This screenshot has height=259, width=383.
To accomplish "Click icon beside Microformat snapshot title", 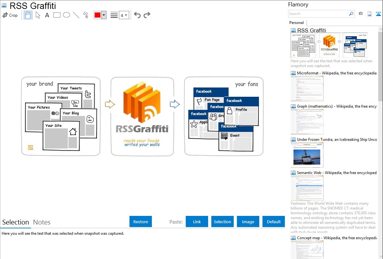I will click(x=293, y=73).
